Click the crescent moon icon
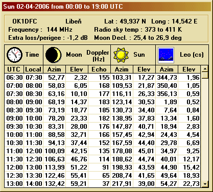Image resolution: width=213 pixels, height=192 pixels. pos(53,55)
